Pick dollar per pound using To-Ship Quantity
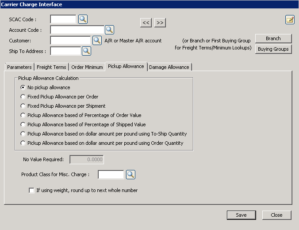The width and height of the screenshot is (299, 230). [23, 134]
